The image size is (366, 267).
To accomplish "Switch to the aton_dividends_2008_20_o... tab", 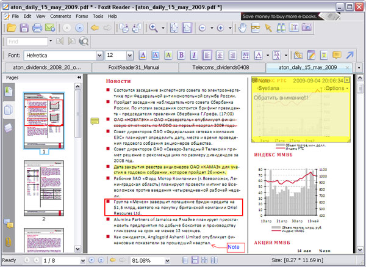I will tap(47, 68).
